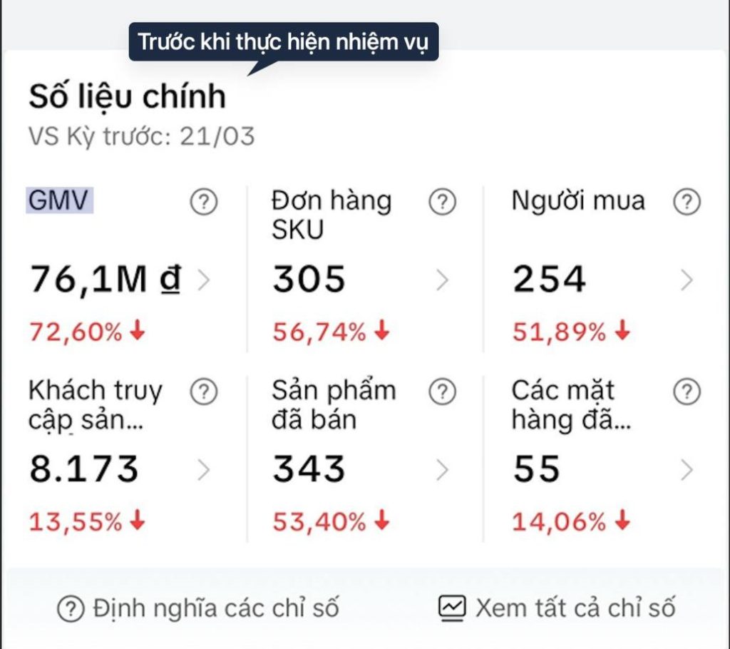Expand Người mua details using the arrow
Screen dimensions: 730x649
coord(687,281)
